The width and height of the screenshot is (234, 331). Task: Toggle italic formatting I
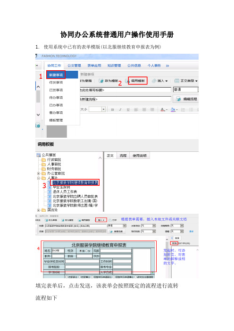tap(120, 110)
